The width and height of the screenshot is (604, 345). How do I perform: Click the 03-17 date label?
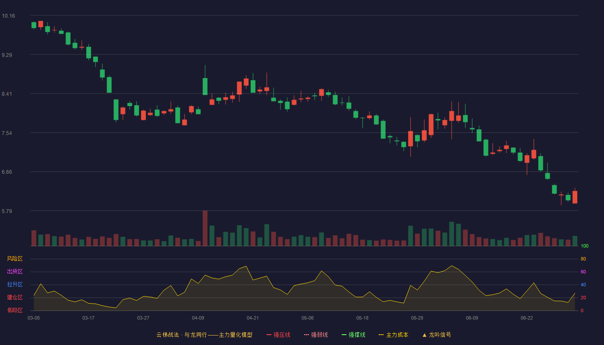click(x=88, y=318)
